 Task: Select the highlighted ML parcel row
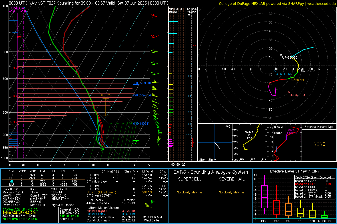pyautogui.click(x=43, y=181)
